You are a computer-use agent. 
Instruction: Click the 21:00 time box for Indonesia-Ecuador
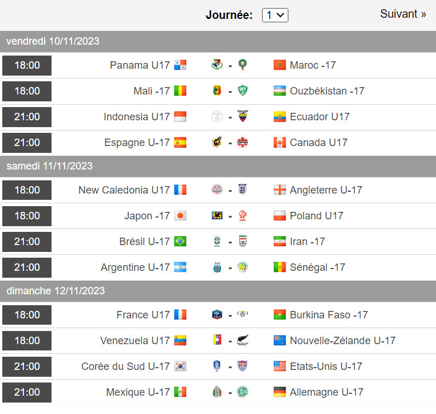click(27, 117)
